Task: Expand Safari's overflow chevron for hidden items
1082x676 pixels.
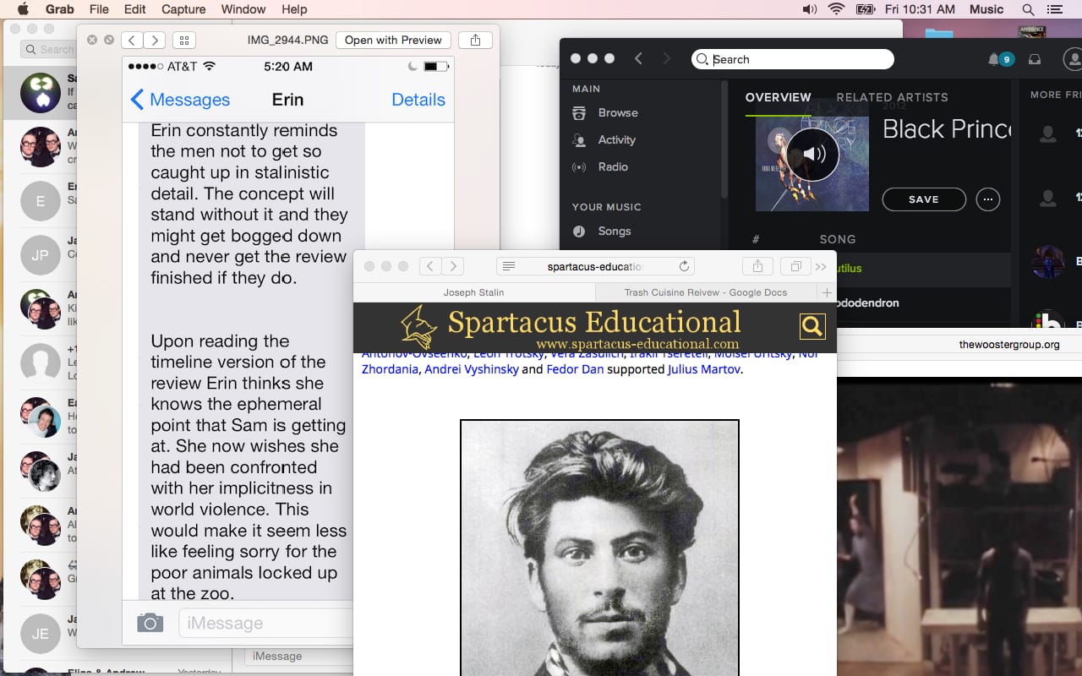Action: click(x=821, y=265)
